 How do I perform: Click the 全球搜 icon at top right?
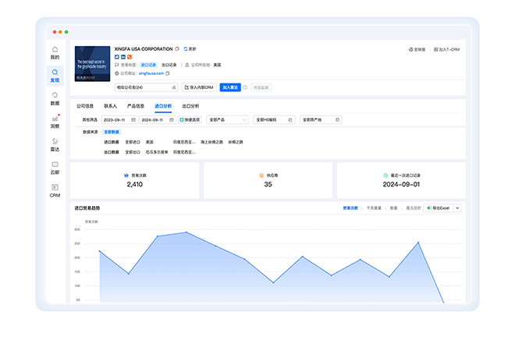pyautogui.click(x=410, y=50)
